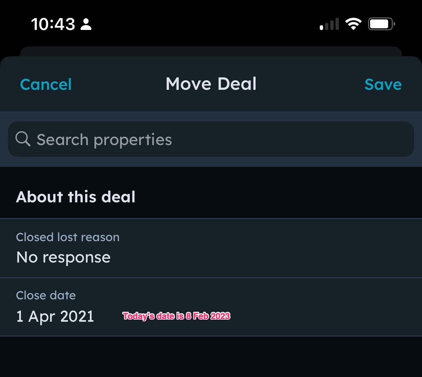
Task: Tap the Close date label
Action: (46, 295)
